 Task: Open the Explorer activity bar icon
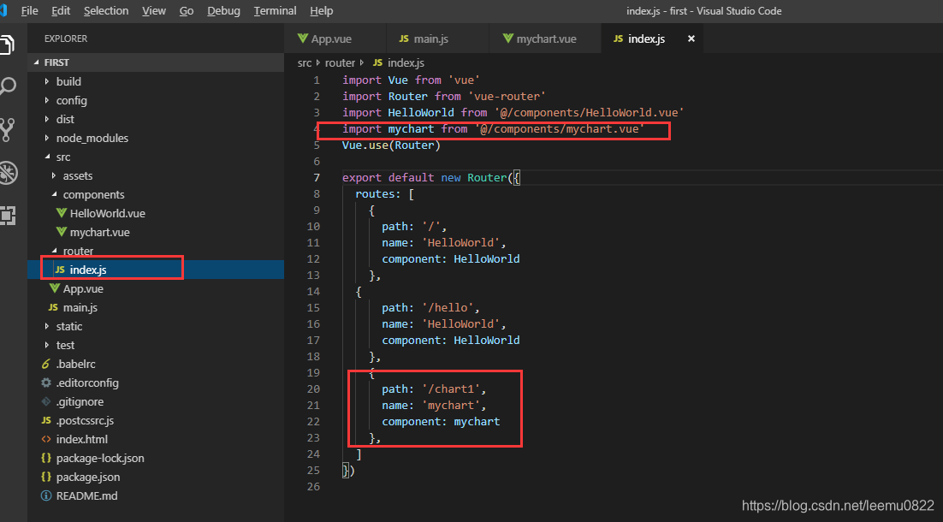pos(7,44)
